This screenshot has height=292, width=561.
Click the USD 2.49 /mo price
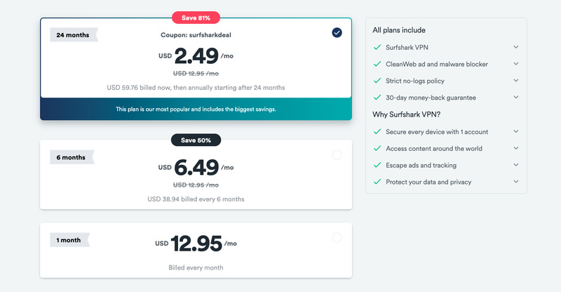196,56
